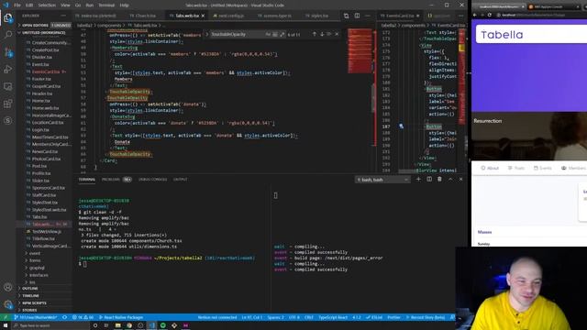Switch to the Output panel tab
587x330 pixels.
[180, 180]
